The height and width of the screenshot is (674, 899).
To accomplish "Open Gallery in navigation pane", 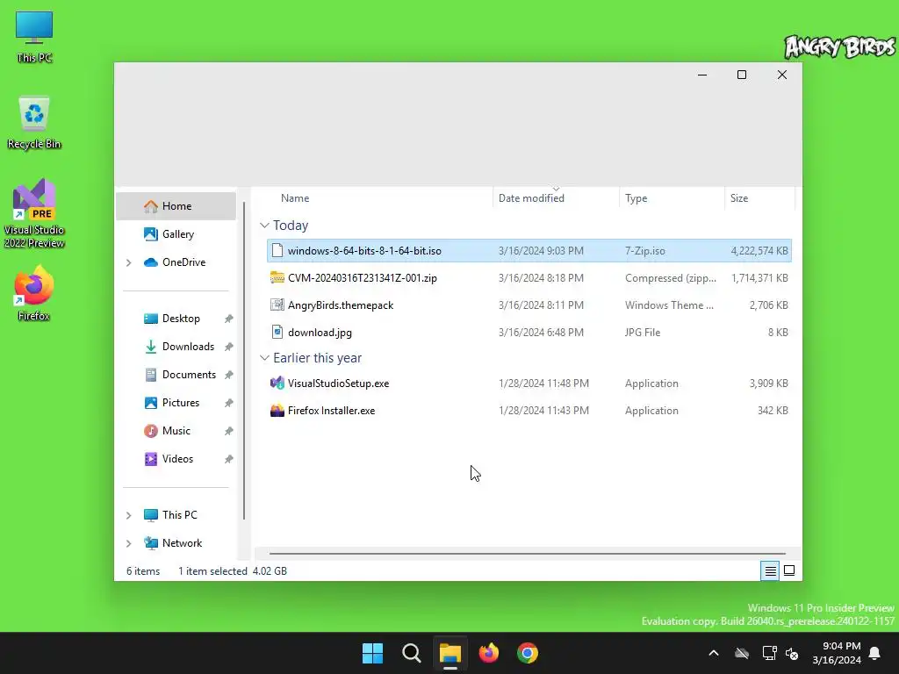I will pyautogui.click(x=176, y=234).
